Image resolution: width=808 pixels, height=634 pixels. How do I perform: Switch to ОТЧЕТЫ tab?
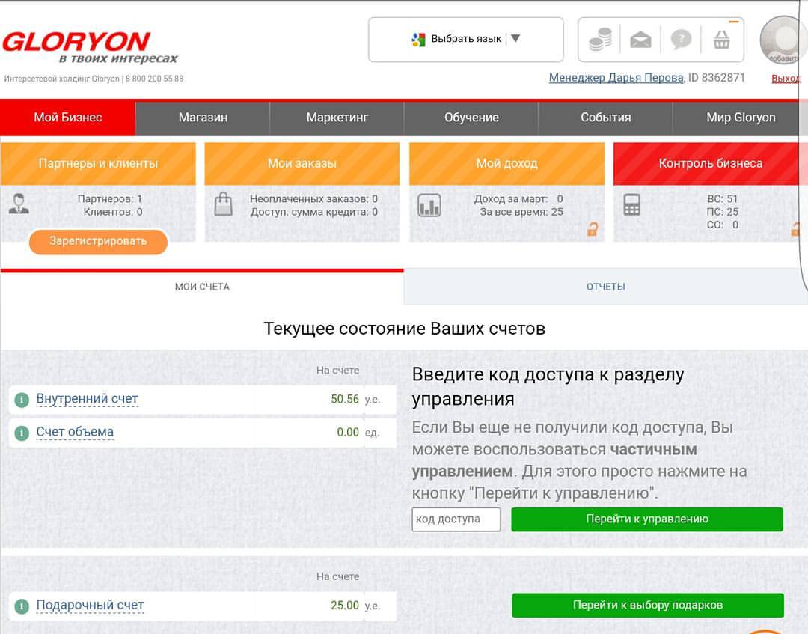click(606, 287)
